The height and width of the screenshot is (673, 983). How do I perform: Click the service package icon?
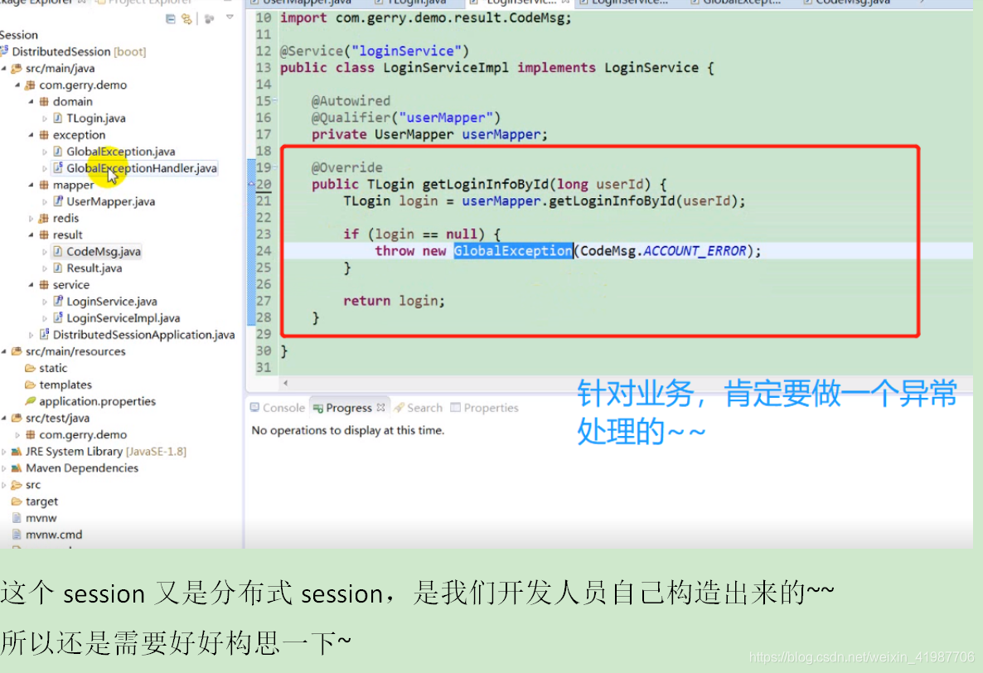coord(44,284)
